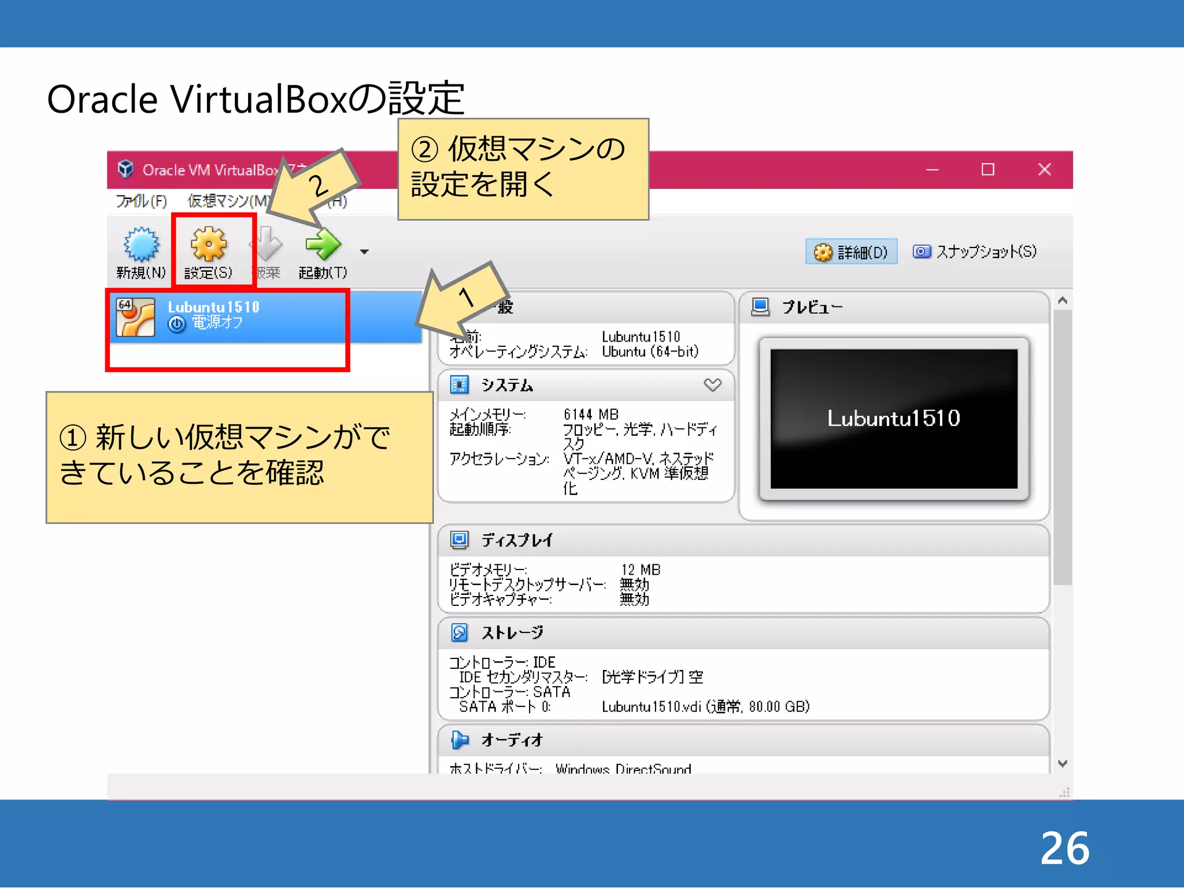The image size is (1184, 888).
Task: Open the オーディオ section header link
Action: (512, 739)
